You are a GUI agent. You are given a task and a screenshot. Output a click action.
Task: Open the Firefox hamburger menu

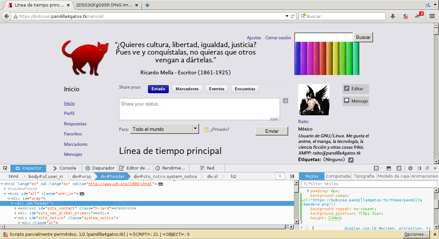coord(432,16)
